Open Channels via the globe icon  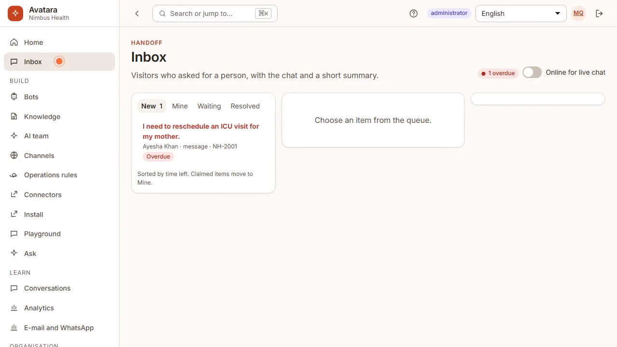[x=14, y=156]
